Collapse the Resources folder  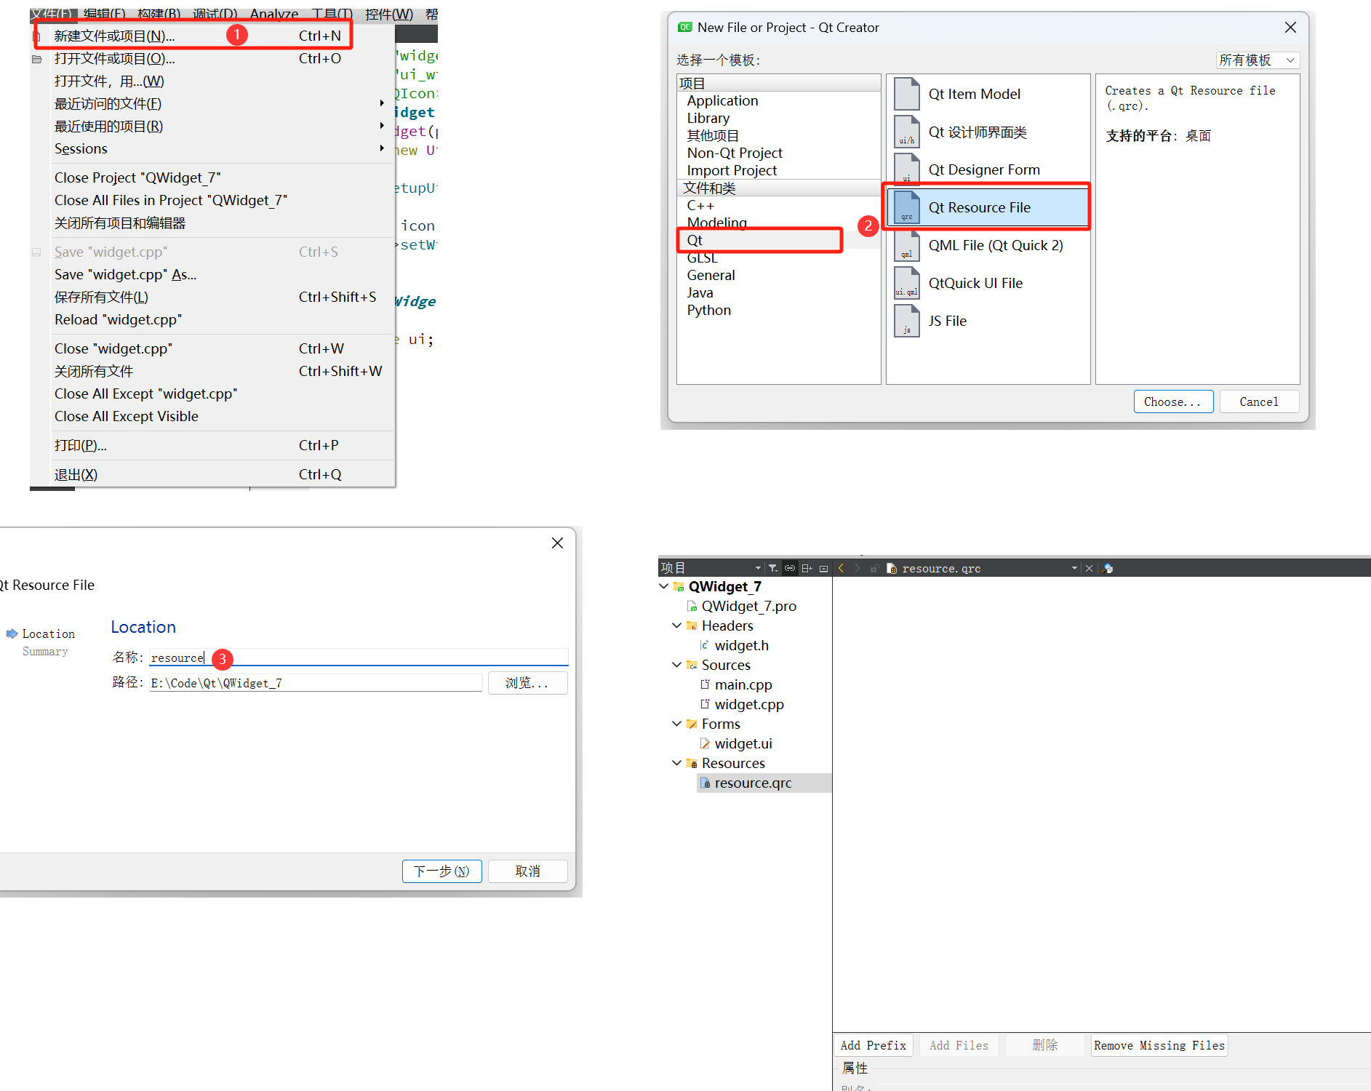click(x=677, y=763)
